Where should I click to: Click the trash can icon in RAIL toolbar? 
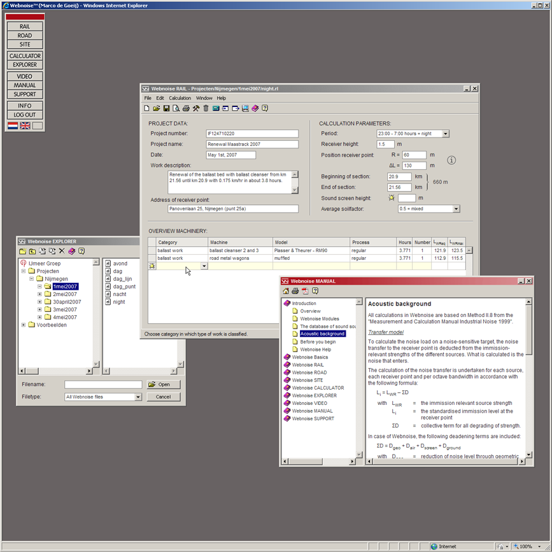206,108
